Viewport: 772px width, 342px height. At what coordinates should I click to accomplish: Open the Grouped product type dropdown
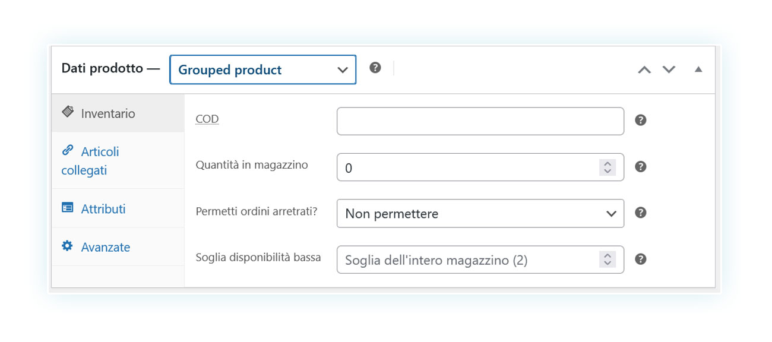(262, 69)
